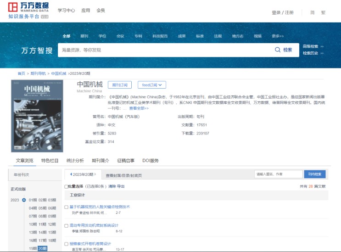Image resolution: width=341 pixels, height=252 pixels.
Task: Click 清除 to clear selection
Action: tap(112, 186)
